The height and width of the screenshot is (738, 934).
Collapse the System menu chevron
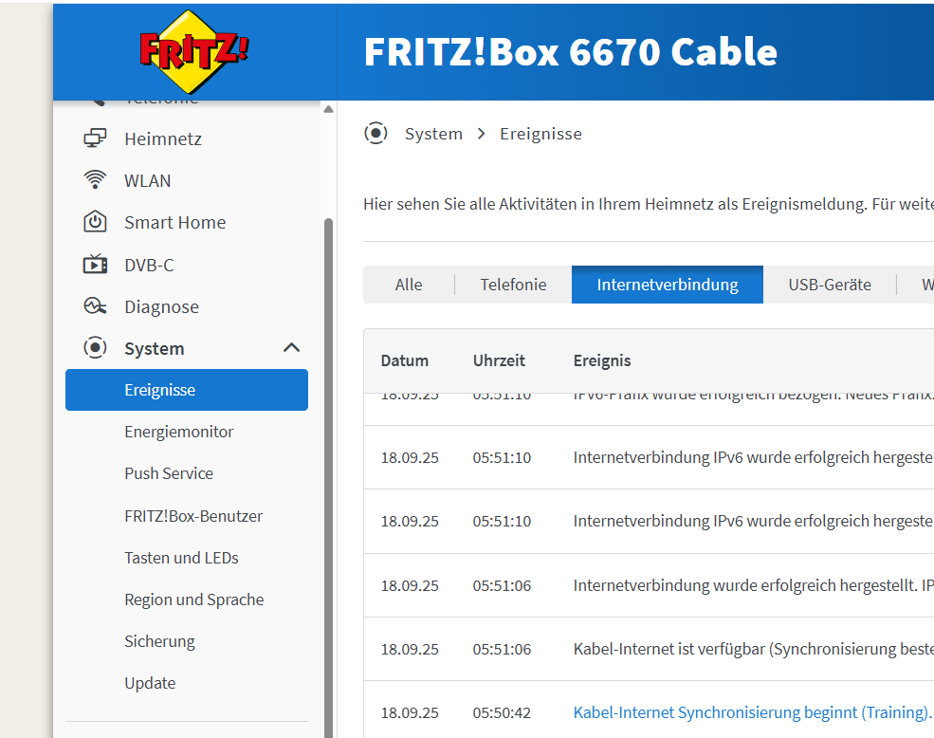click(x=291, y=347)
